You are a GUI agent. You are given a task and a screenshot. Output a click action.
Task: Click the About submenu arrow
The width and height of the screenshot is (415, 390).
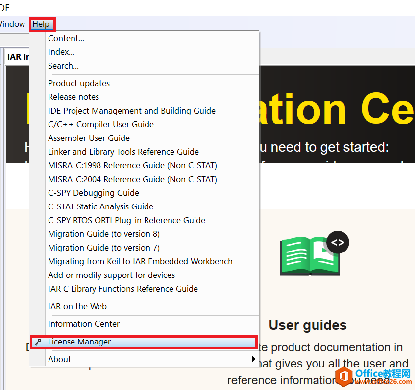pos(253,359)
